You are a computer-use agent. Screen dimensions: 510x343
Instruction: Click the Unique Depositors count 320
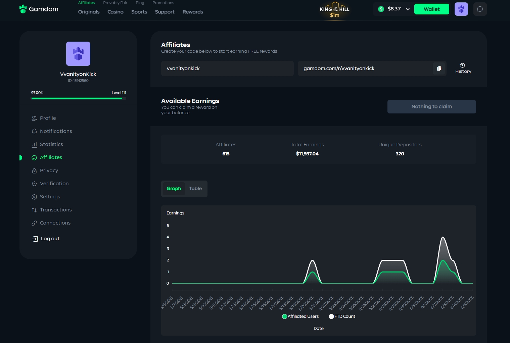pos(400,154)
